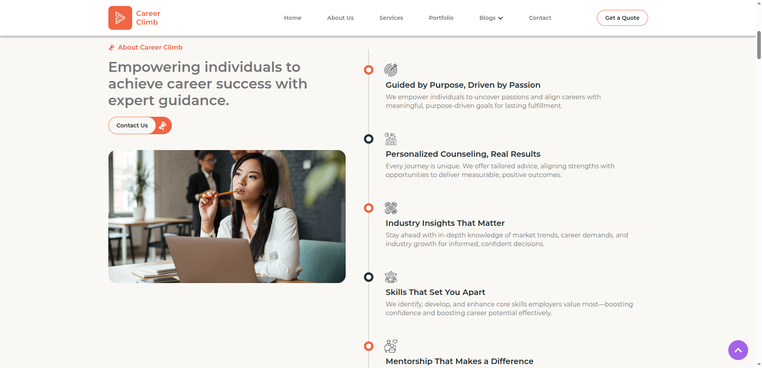Click the insights icon above Industry Insights
Screen dimensions: 762x368
(391, 208)
